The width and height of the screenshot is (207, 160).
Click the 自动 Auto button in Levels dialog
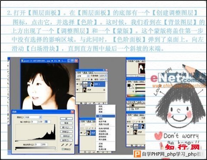point(67,136)
